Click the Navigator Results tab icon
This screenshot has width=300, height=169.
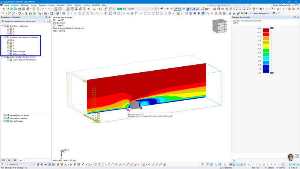pyautogui.click(x=21, y=160)
